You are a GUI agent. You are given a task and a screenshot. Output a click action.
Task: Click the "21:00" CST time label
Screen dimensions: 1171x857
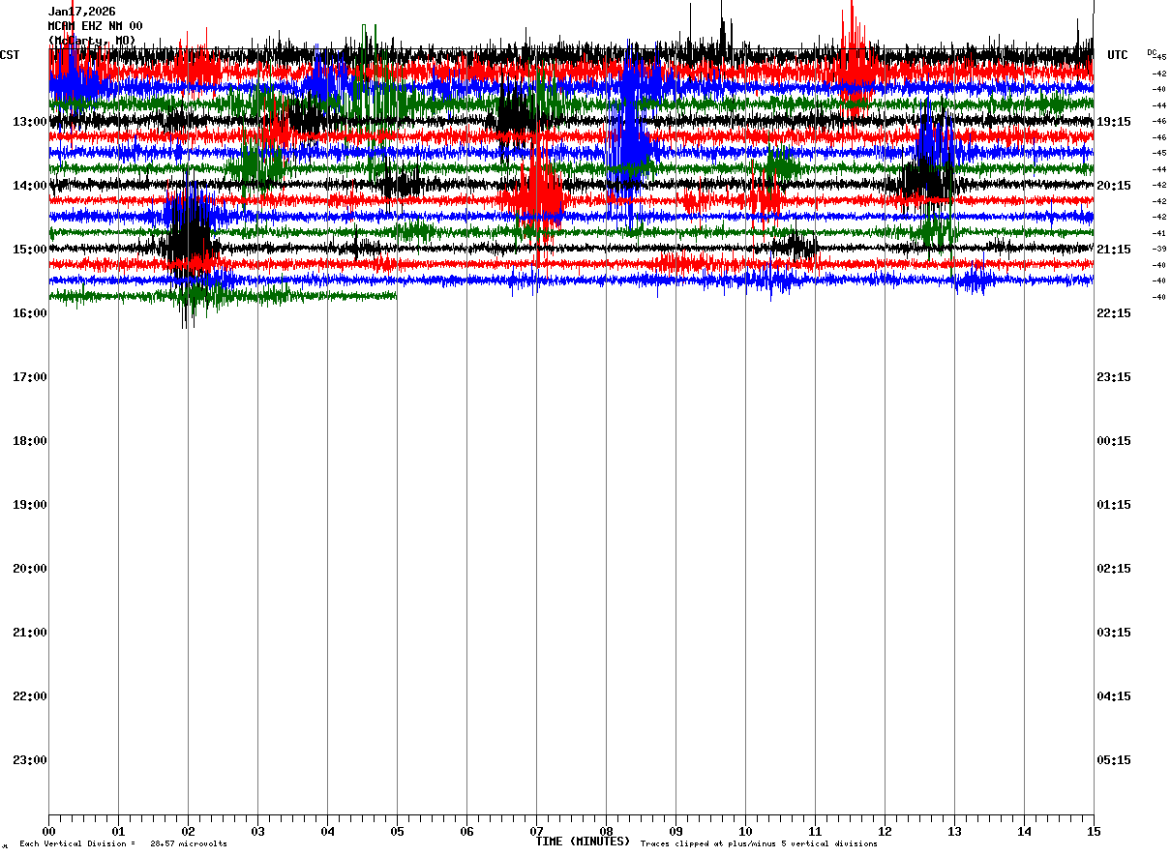click(x=30, y=633)
